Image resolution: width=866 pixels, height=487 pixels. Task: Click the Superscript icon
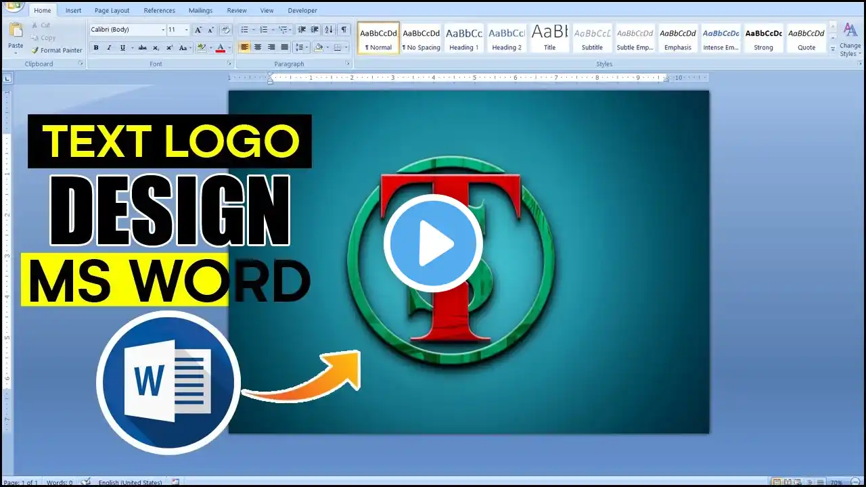pyautogui.click(x=169, y=47)
